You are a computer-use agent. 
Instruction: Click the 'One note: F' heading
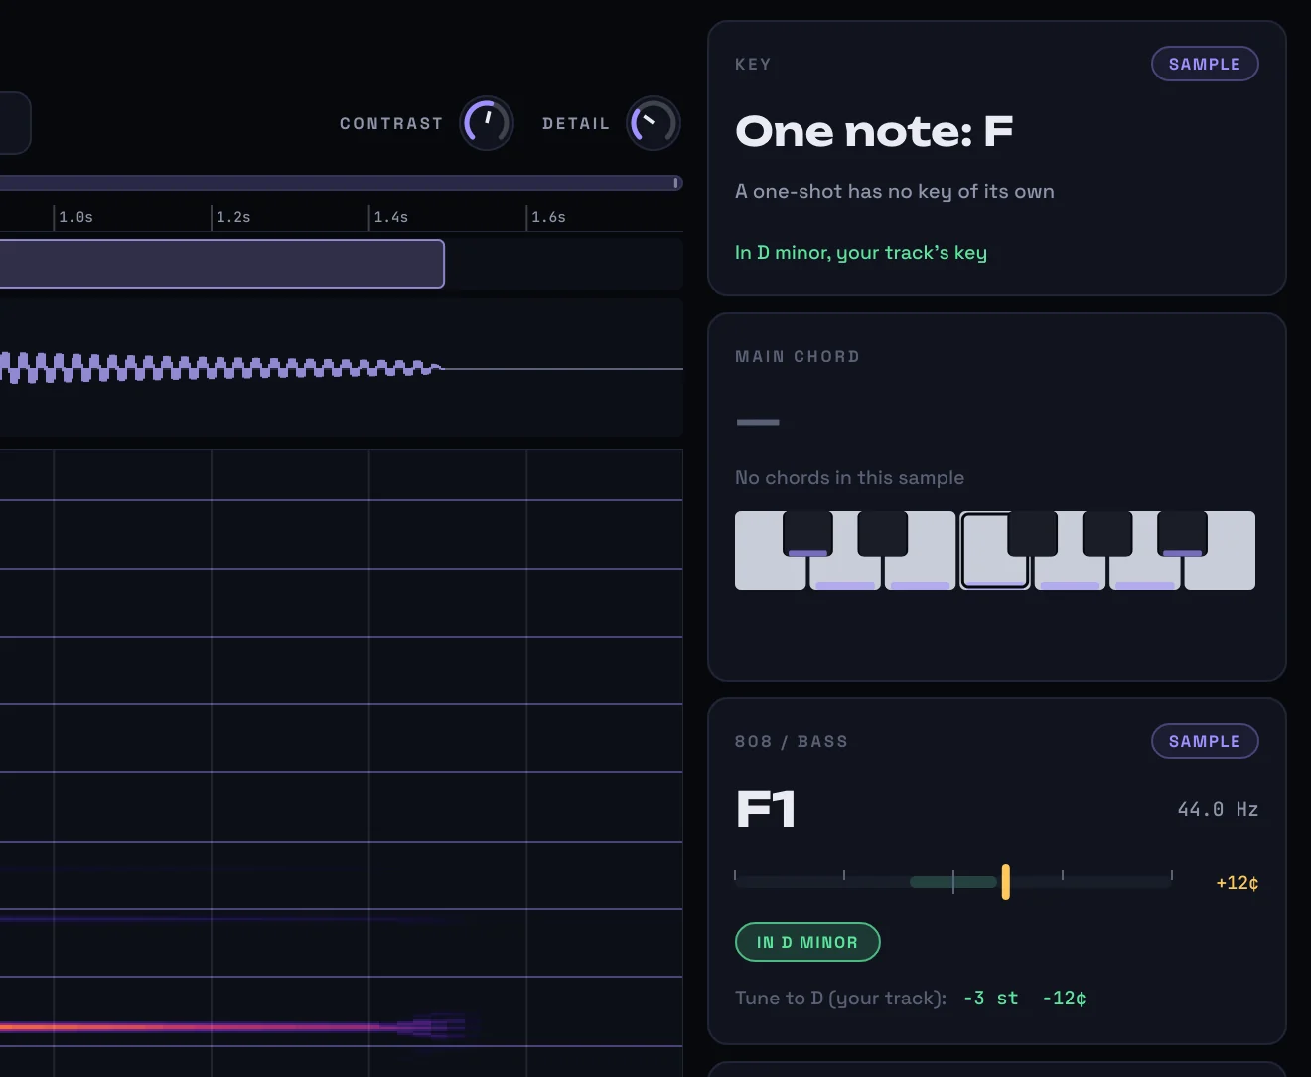coord(874,131)
